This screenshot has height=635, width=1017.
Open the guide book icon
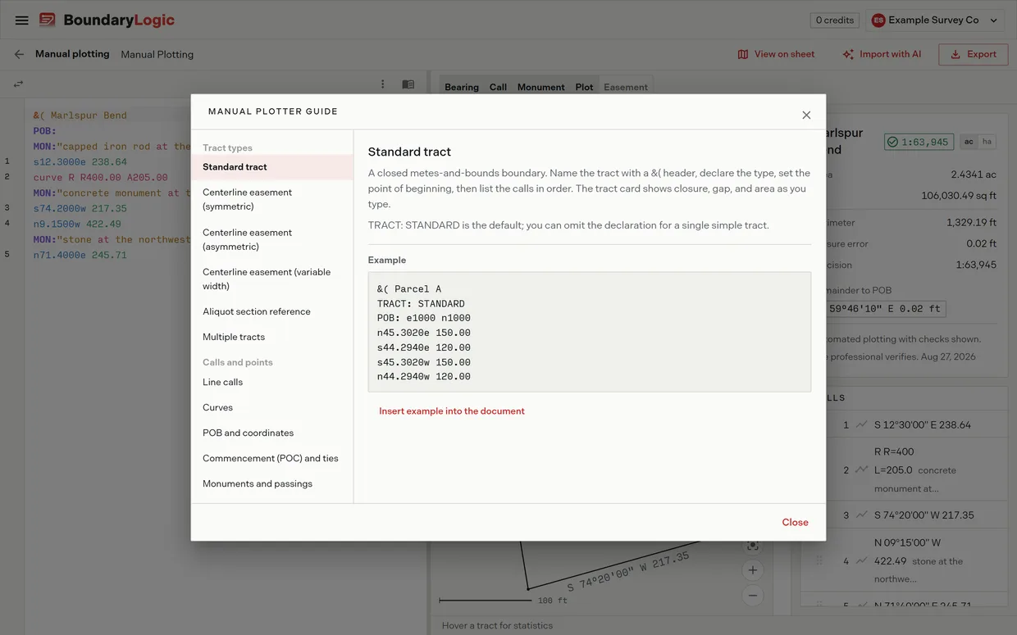(408, 84)
